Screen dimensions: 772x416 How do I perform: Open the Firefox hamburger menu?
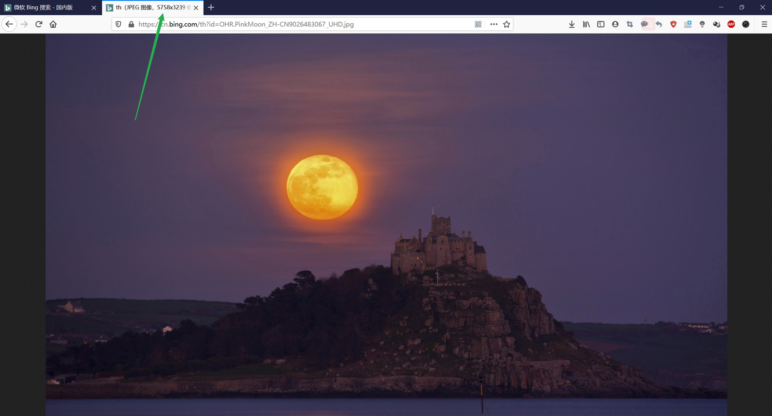764,24
